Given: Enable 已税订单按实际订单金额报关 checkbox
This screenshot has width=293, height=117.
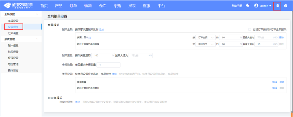Looking at the screenshot, I should [x=250, y=29].
